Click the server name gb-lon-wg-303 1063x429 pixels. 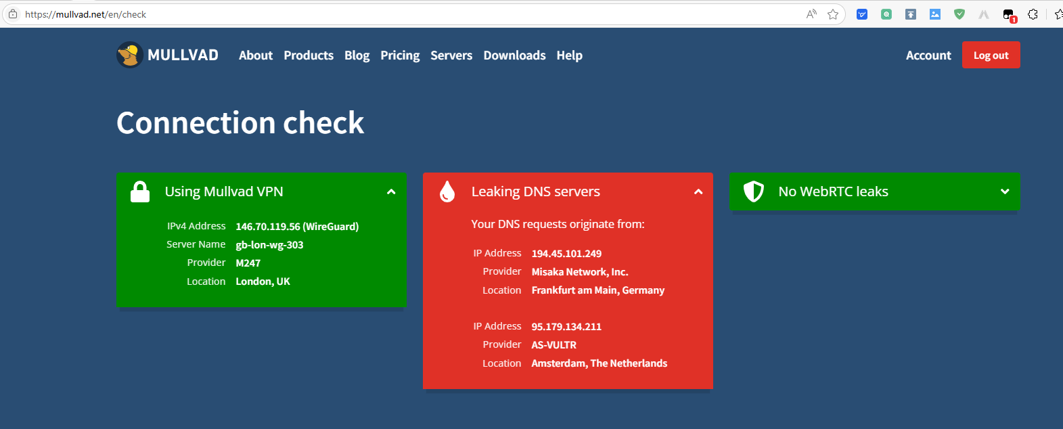269,245
